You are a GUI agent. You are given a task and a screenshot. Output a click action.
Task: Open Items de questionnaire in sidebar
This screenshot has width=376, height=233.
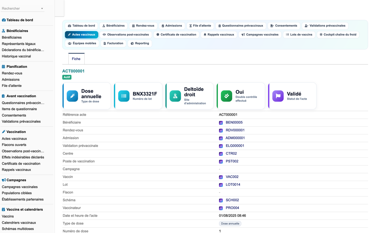19,109
